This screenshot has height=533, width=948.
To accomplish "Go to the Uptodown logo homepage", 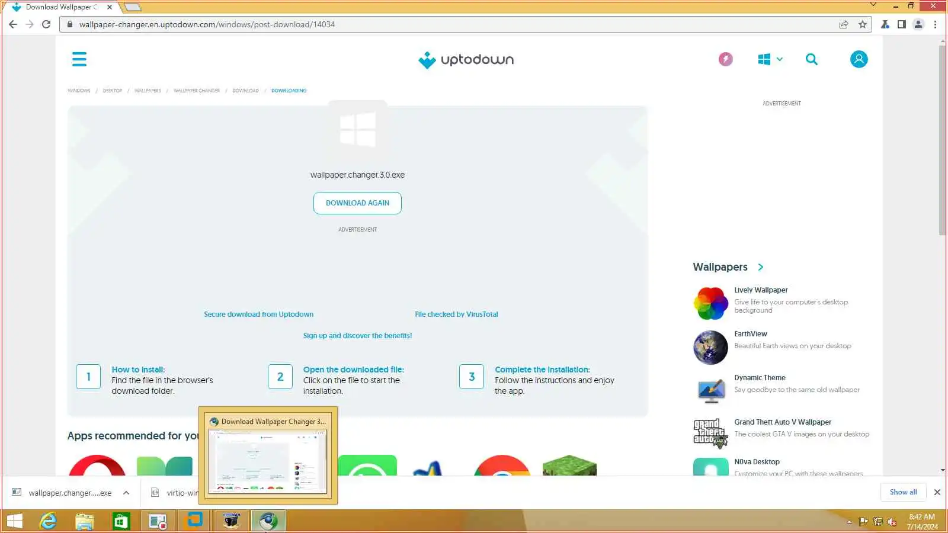I will point(466,60).
